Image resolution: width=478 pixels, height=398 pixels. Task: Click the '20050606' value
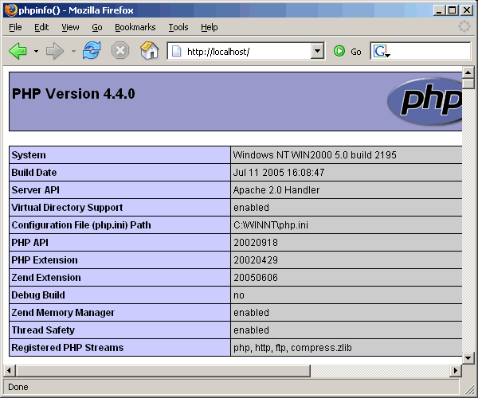256,278
